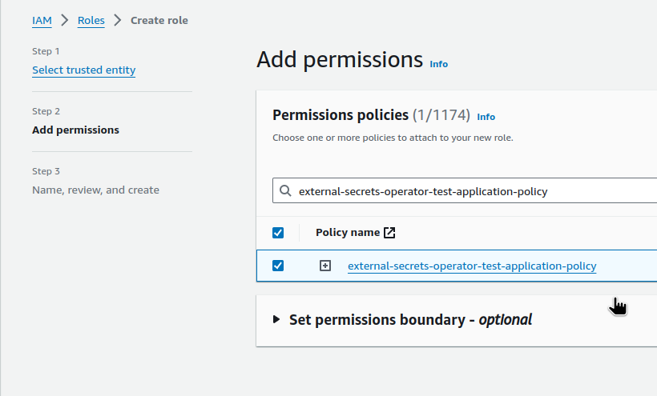Select Step 3 Name, review, and create
657x396 pixels.
click(x=95, y=190)
